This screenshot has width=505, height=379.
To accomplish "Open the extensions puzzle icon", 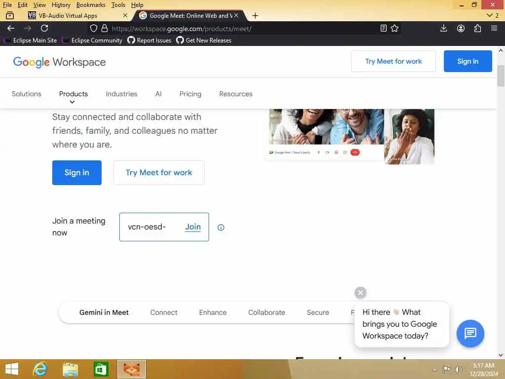I will pos(477,28).
